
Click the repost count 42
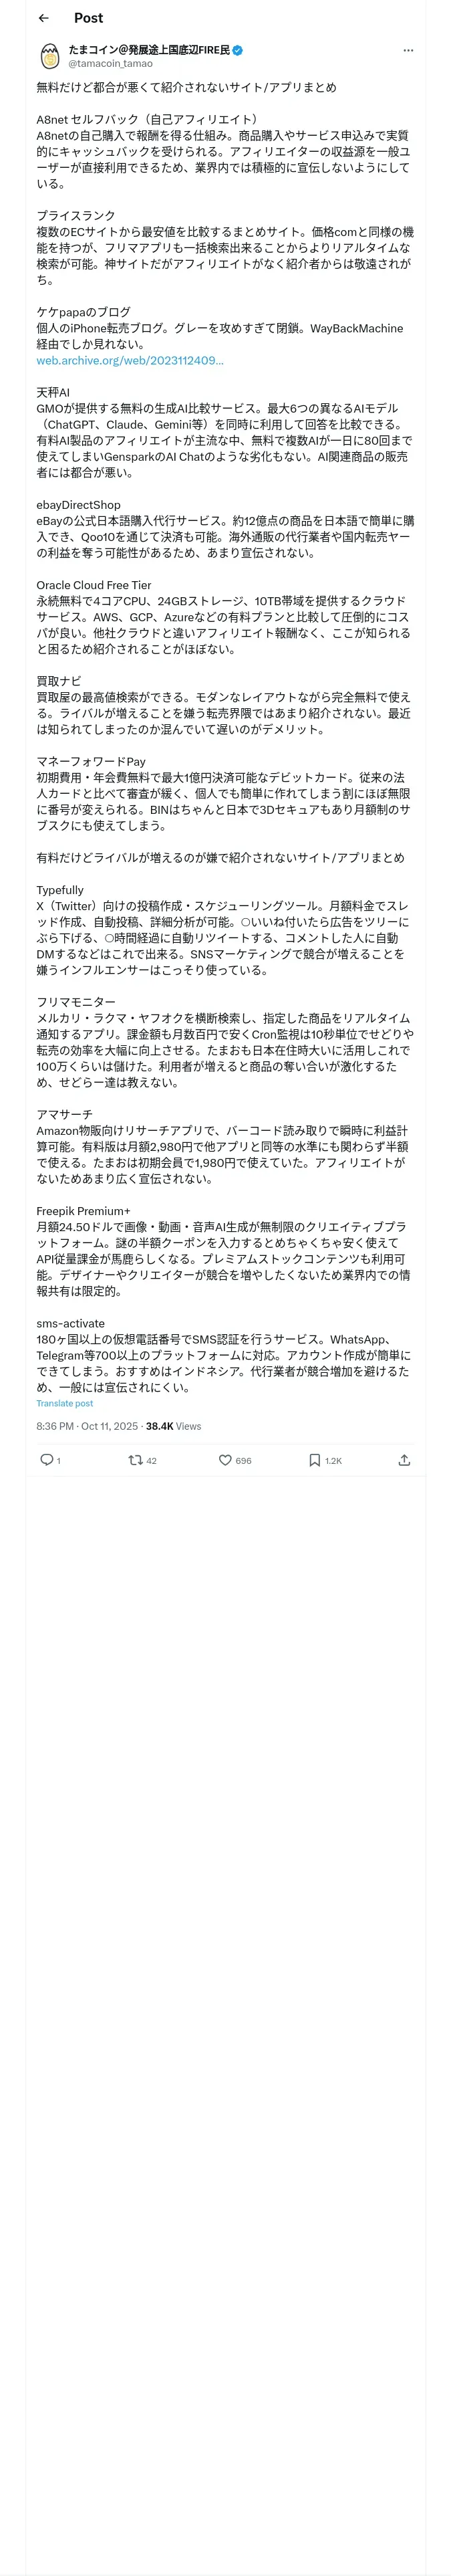[152, 1461]
